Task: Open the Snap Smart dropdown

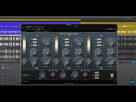Action: [x=131, y=18]
